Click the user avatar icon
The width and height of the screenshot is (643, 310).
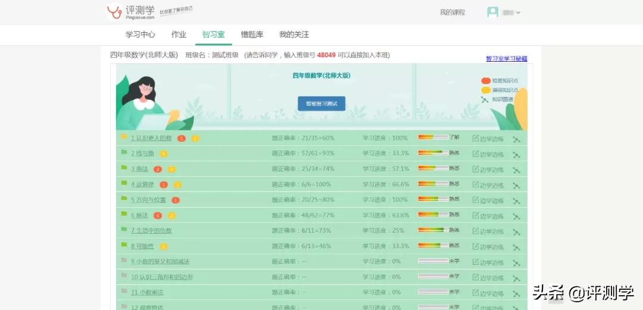click(x=492, y=12)
